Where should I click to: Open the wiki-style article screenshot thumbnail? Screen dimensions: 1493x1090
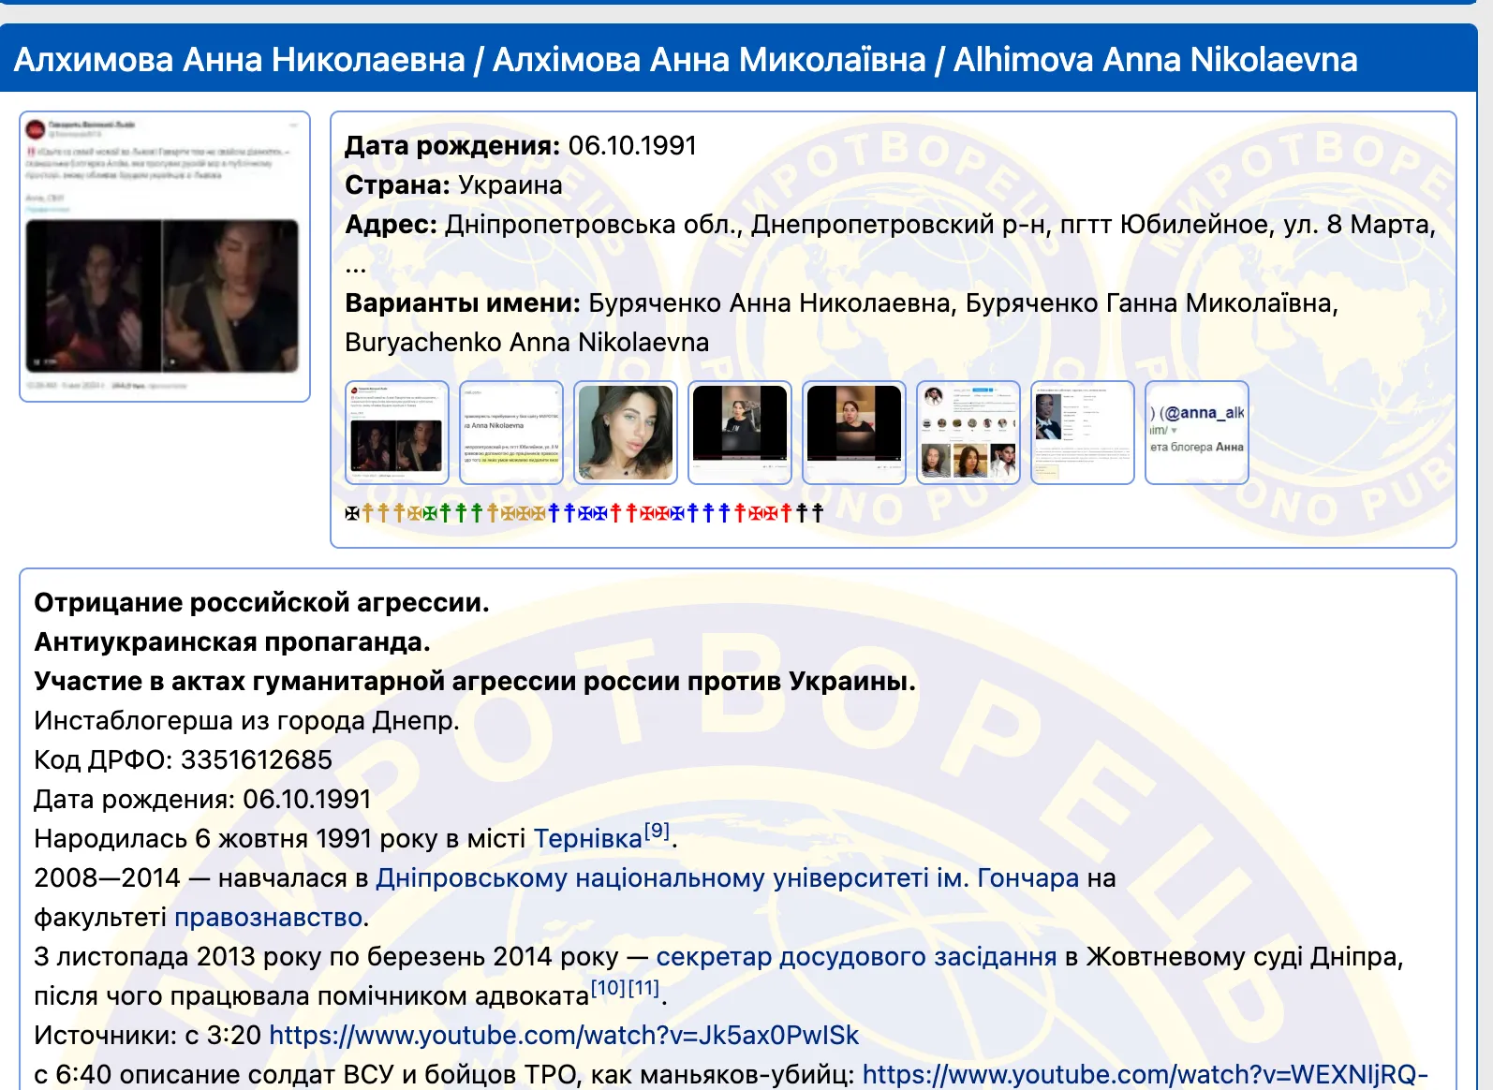(1083, 433)
